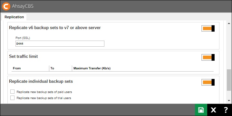Check Replicate new backup sets of paid users
The width and height of the screenshot is (232, 116).
pos(13,92)
